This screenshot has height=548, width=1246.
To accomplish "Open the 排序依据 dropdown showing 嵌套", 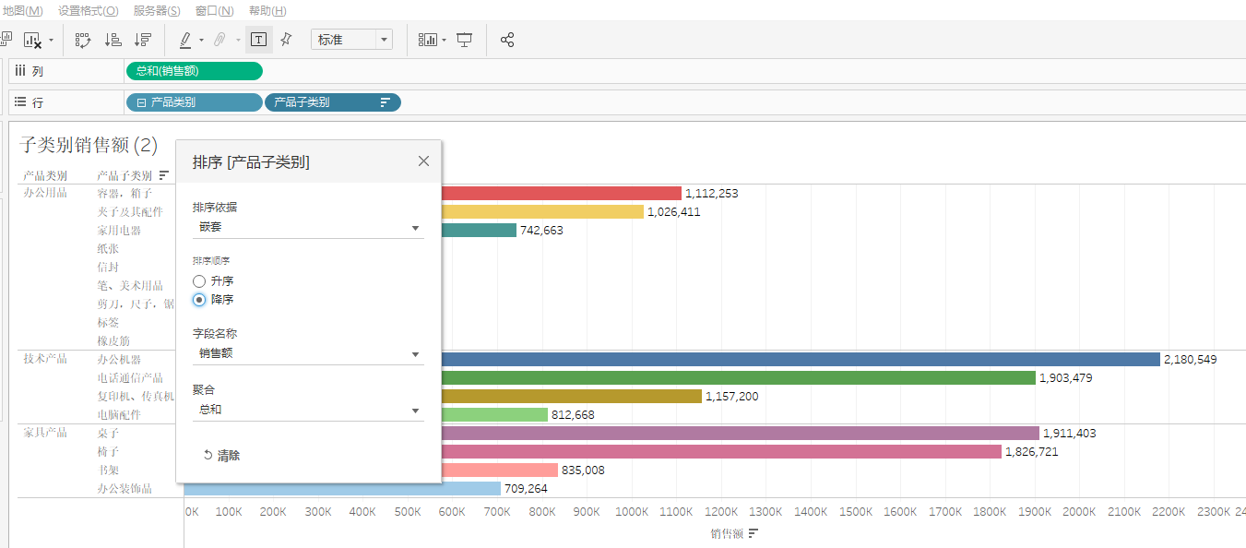I will (308, 227).
